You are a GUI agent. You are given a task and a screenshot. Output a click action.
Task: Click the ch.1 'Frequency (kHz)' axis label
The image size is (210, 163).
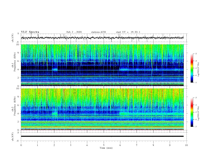(15, 61)
